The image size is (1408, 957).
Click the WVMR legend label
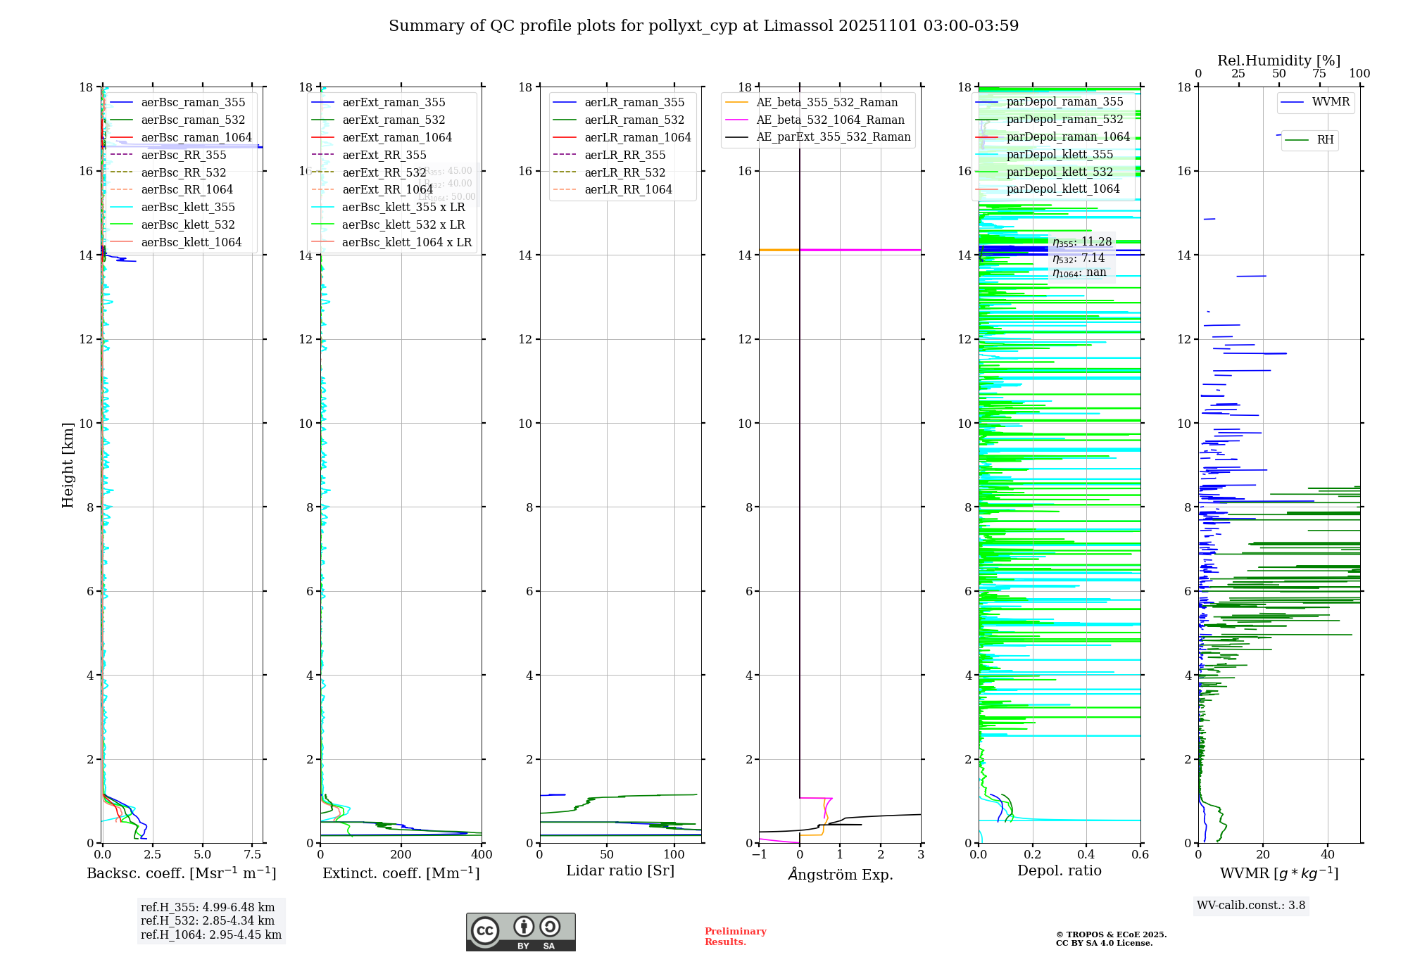(1331, 102)
